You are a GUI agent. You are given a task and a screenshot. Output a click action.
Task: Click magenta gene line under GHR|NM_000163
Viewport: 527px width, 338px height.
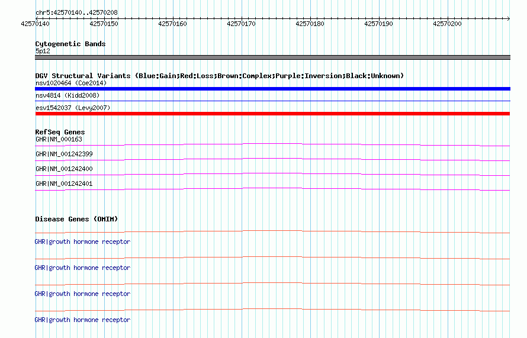point(272,144)
